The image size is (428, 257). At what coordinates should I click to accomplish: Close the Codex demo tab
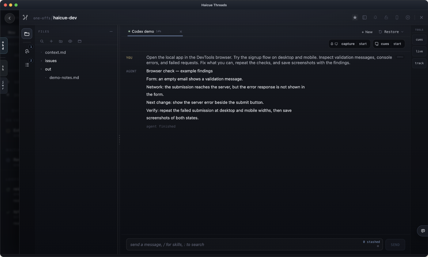[x=181, y=32]
